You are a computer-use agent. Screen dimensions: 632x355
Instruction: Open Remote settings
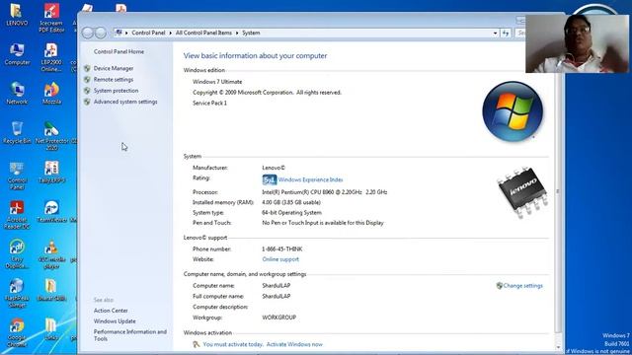114,79
